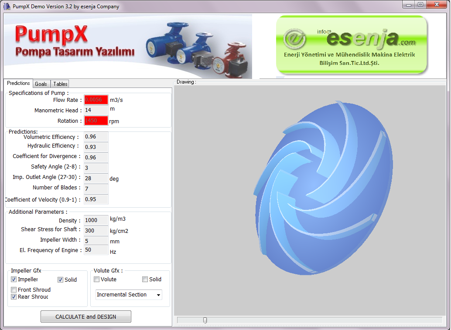Click the drawing rotation slider handle
This screenshot has height=330, width=451.
(x=205, y=320)
